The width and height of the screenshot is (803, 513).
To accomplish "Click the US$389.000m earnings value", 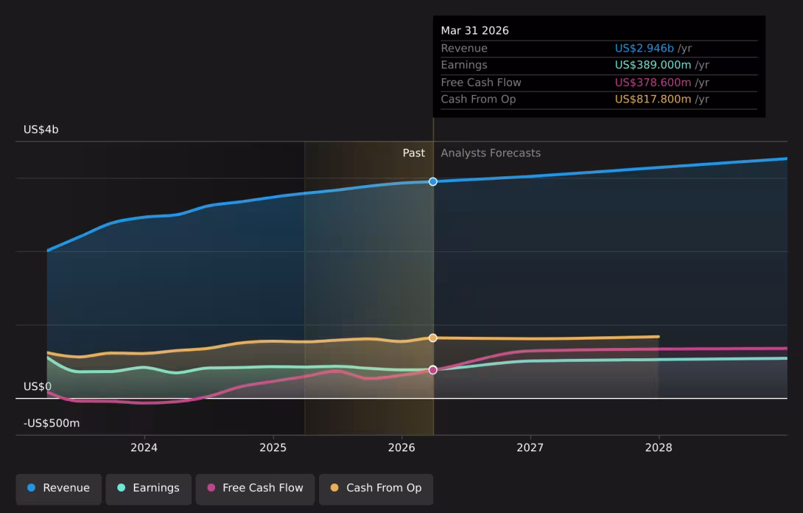I will coord(653,65).
